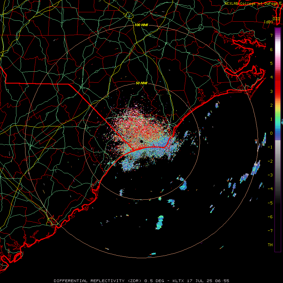The width and height of the screenshot is (283, 283).
Task: Click the "50 NMI" range ring label
Action: (142, 83)
